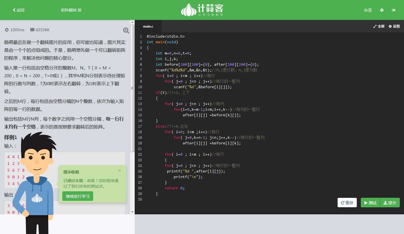Image resolution: width=404 pixels, height=234 pixels.
Task: Open the user profile 余淏
Action: click(x=368, y=10)
